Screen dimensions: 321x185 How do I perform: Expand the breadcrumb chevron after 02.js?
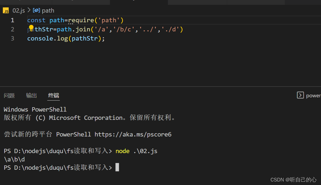click(x=29, y=10)
